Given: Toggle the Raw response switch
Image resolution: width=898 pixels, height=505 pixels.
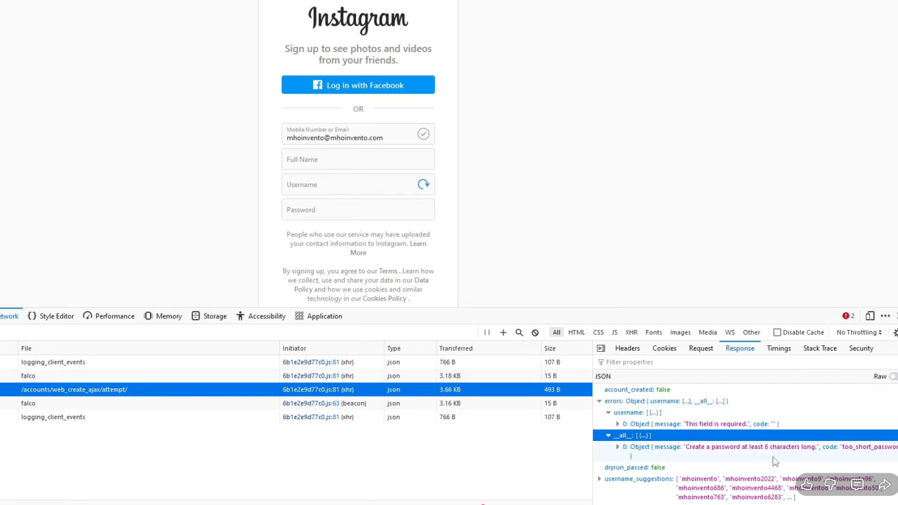Looking at the screenshot, I should (892, 376).
